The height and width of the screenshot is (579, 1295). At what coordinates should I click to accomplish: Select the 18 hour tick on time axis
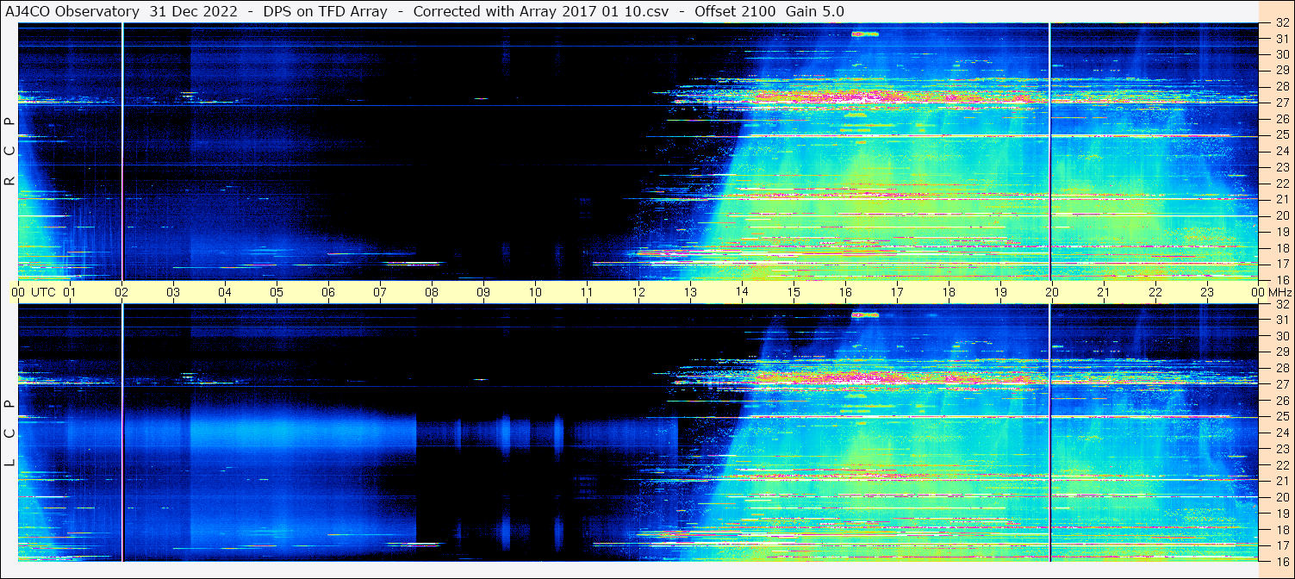click(949, 292)
